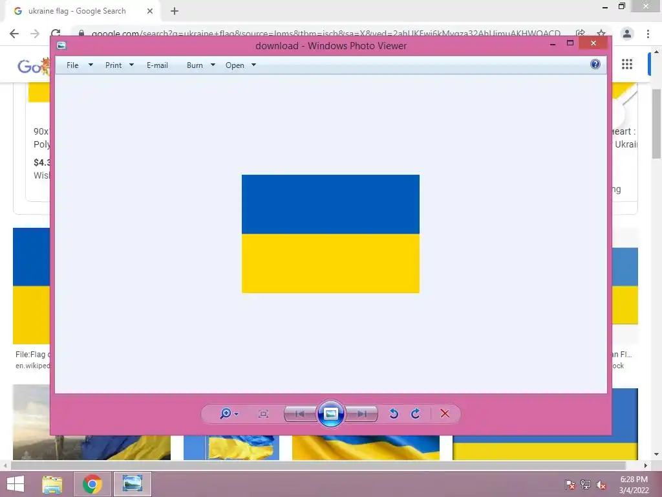Click the Ukraine flag image in viewer

click(x=330, y=234)
